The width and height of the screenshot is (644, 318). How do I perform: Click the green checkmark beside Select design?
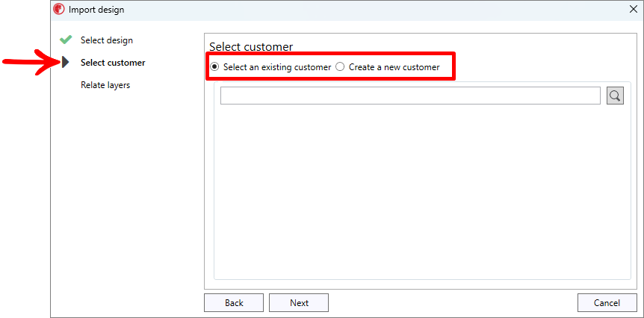[x=66, y=40]
